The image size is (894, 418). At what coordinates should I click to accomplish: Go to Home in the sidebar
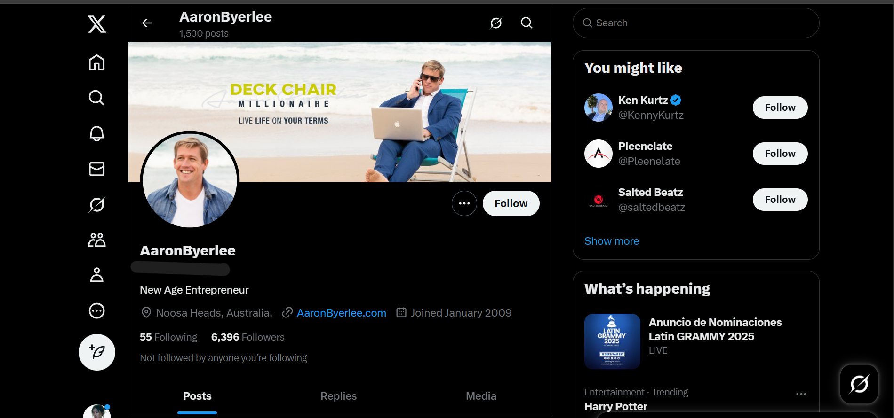click(x=97, y=62)
